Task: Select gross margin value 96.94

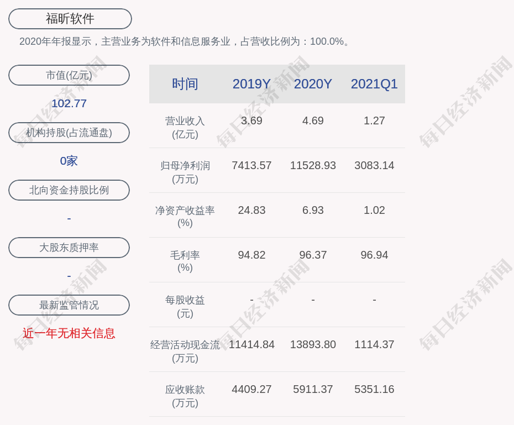Action: [x=374, y=255]
